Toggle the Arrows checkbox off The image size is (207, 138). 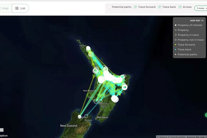pos(180,7)
